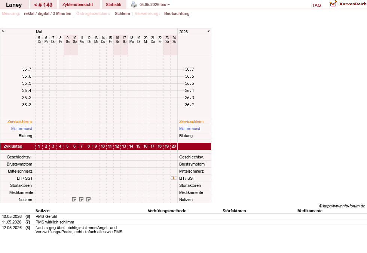367x253 pixels.
Task: Select cycle day 14 in Zyklustag row
Action: (131, 146)
